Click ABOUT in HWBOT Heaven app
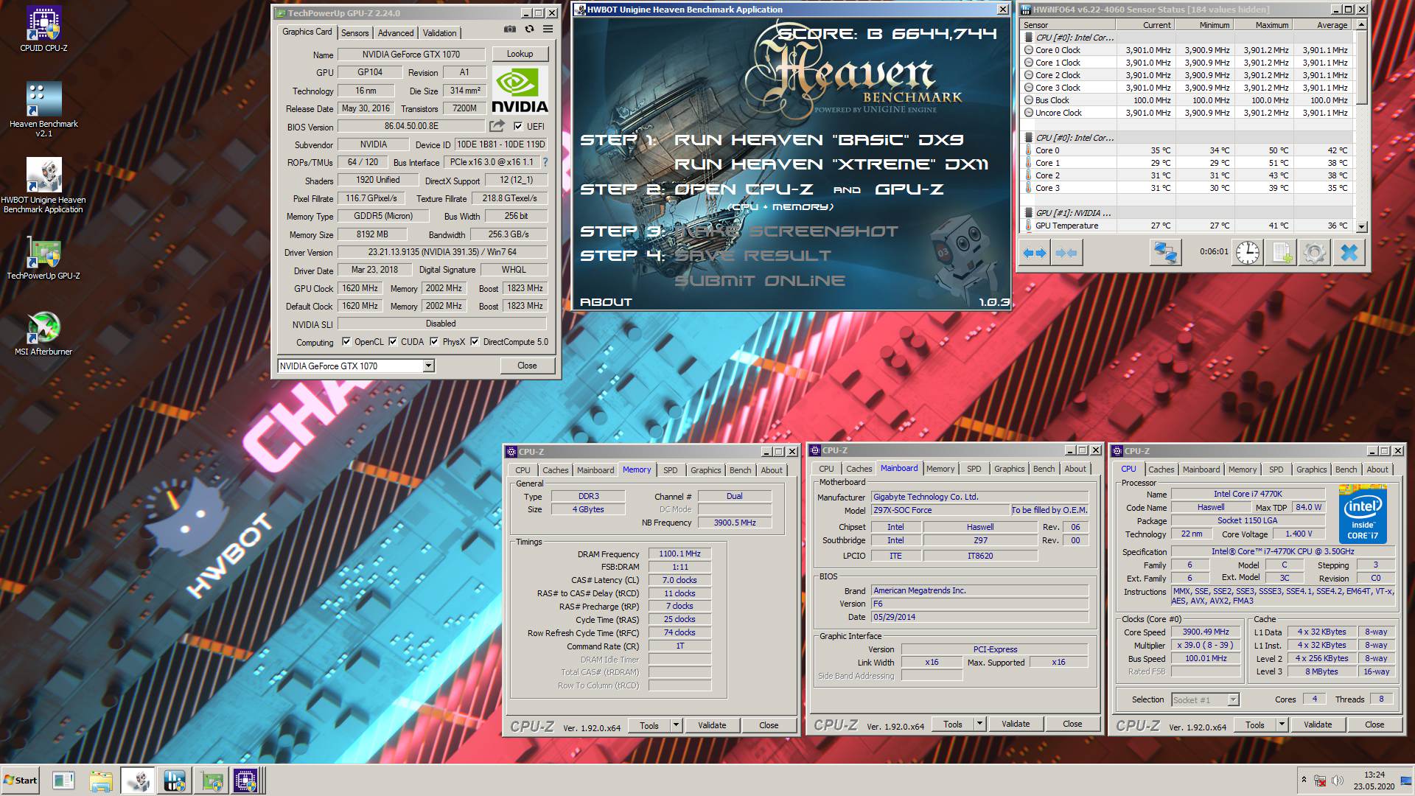The image size is (1415, 796). (606, 301)
